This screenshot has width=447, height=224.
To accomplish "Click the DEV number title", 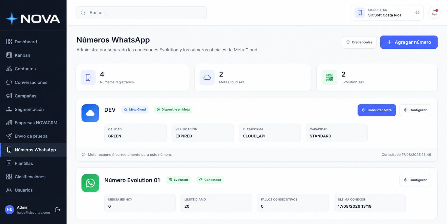I will [110, 110].
